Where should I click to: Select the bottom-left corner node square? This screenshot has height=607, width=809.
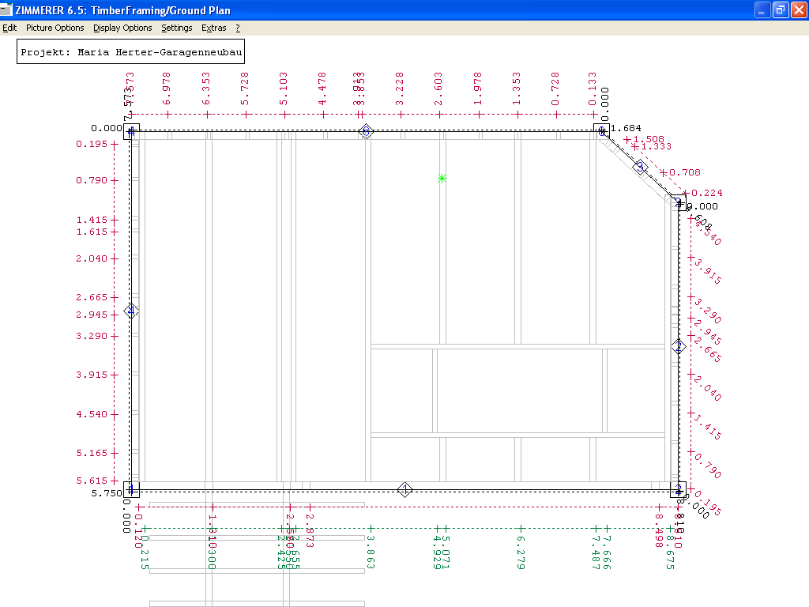tap(132, 489)
